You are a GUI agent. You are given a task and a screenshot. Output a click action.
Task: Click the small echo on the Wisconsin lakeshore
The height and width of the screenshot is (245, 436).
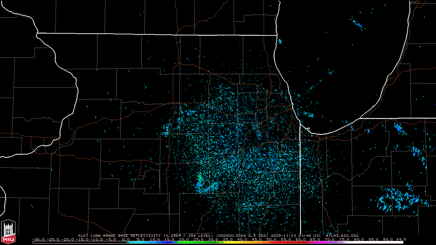click(280, 42)
